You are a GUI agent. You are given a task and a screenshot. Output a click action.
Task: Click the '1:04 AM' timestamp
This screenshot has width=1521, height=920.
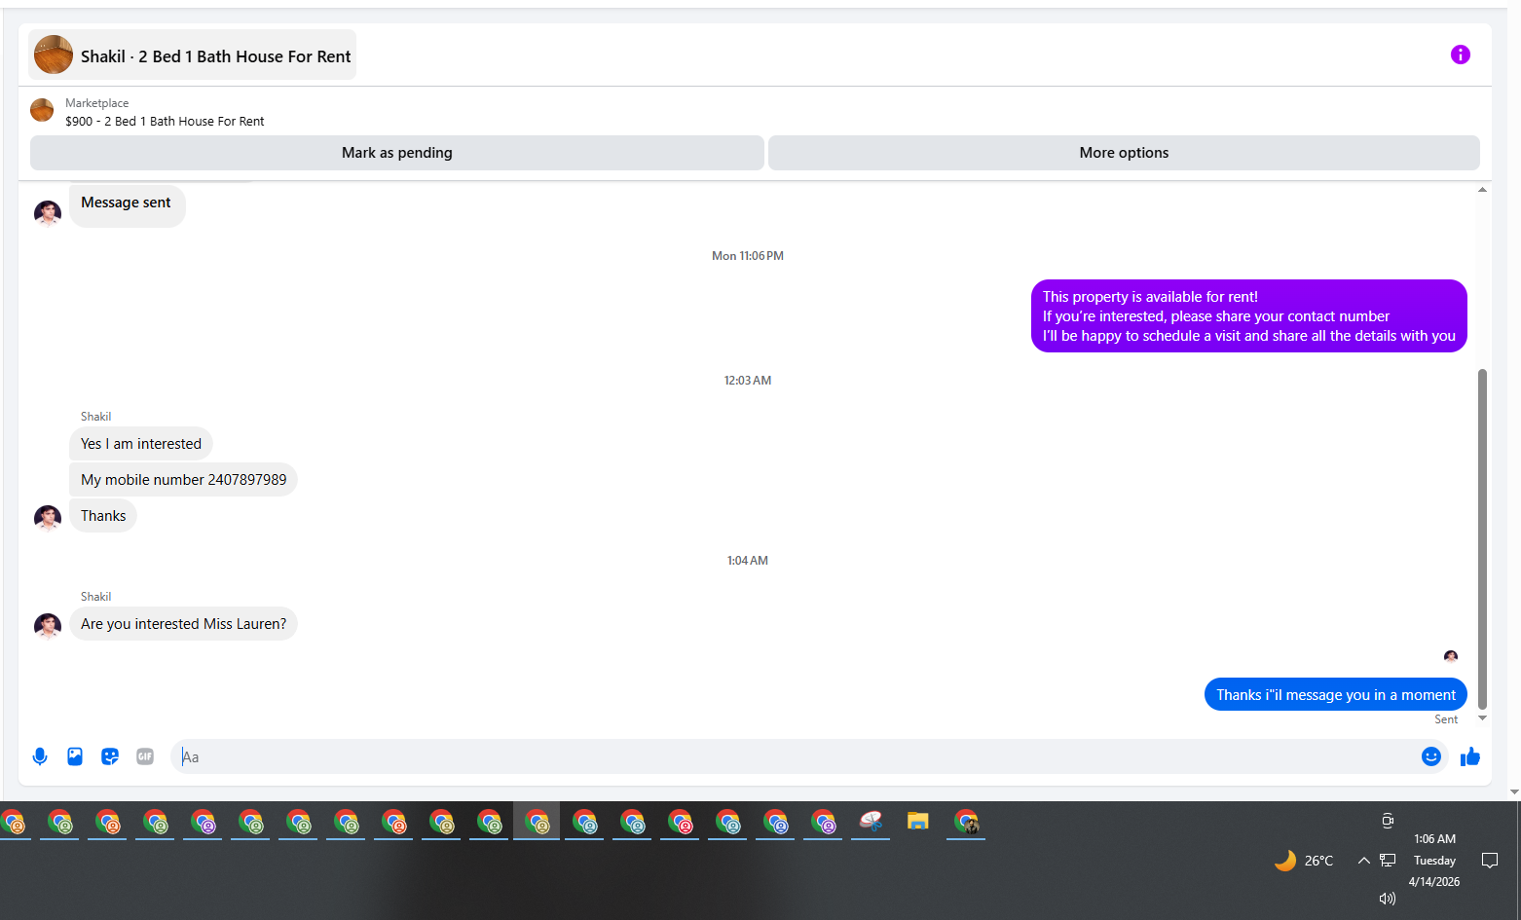coord(748,561)
